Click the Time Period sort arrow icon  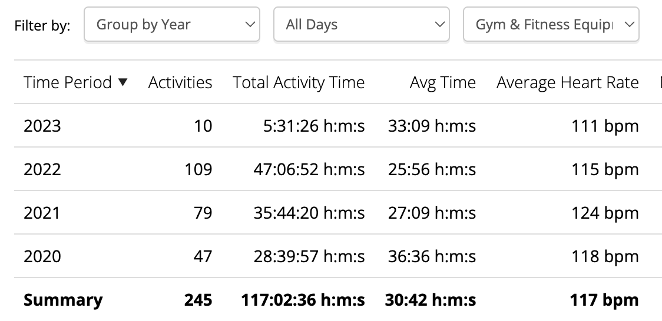point(123,82)
